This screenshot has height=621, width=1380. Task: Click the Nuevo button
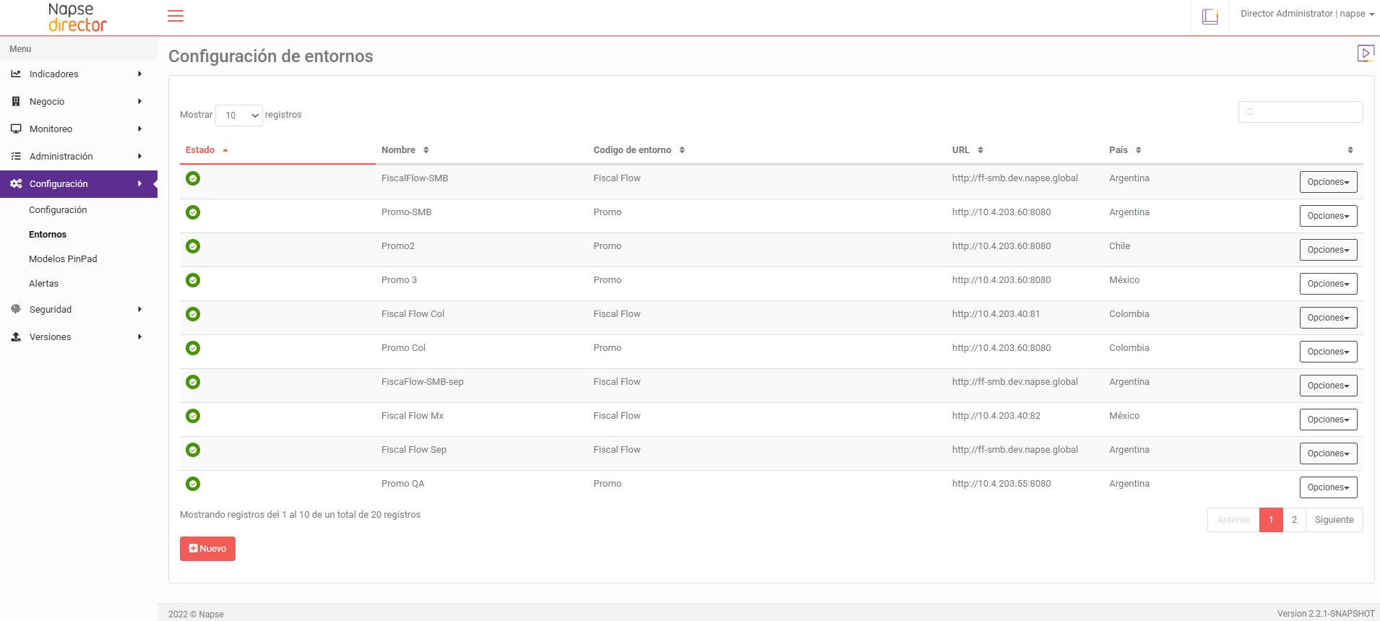pyautogui.click(x=207, y=549)
